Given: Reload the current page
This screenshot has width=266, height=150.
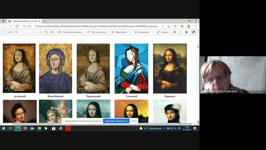Looking at the screenshot, I should 17,26.
